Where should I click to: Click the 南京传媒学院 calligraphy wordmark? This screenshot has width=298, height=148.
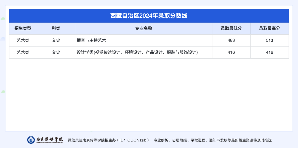49,140
